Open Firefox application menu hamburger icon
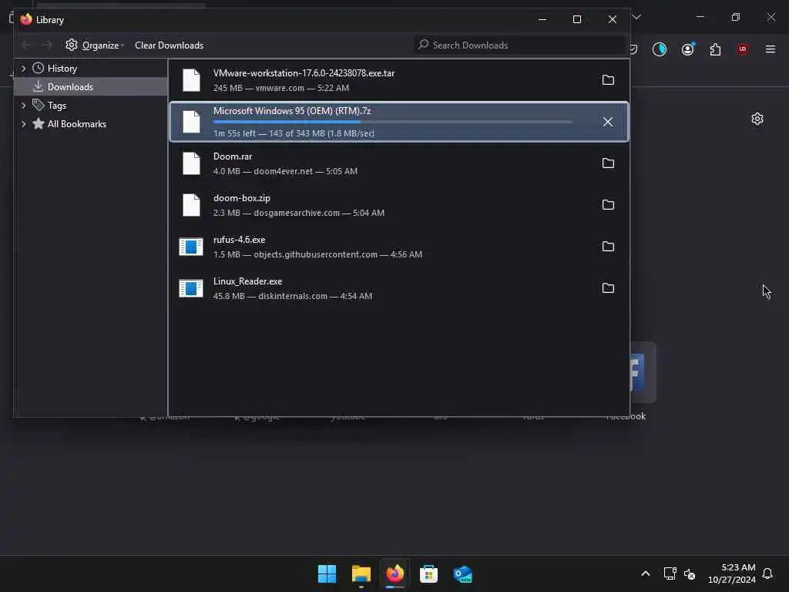Image resolution: width=789 pixels, height=592 pixels. (x=771, y=49)
